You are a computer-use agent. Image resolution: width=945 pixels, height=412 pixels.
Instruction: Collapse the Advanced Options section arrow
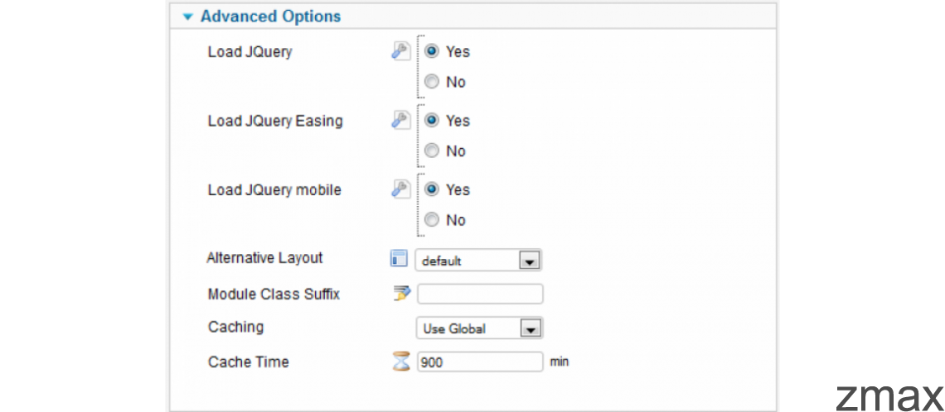[x=189, y=17]
